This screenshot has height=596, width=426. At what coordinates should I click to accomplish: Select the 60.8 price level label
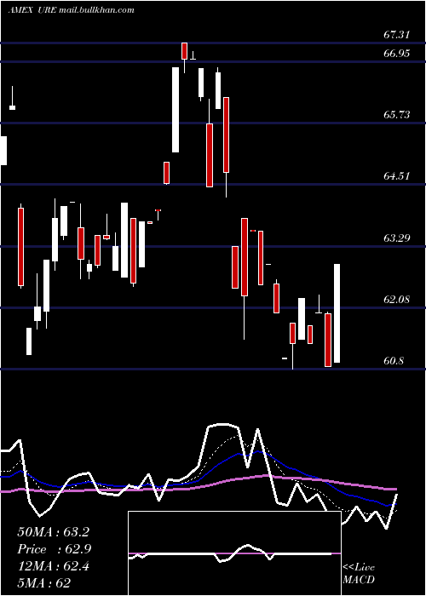[394, 360]
